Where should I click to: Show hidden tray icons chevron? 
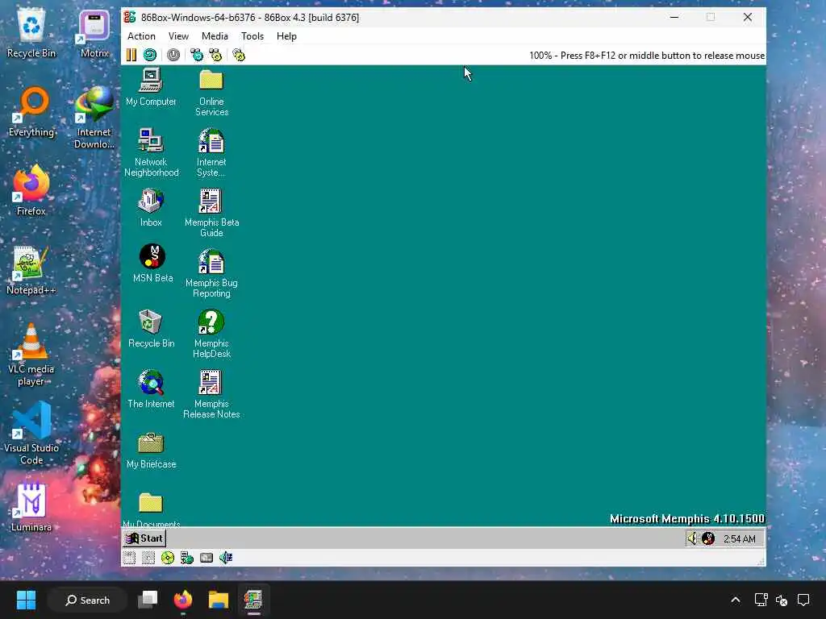(x=736, y=600)
